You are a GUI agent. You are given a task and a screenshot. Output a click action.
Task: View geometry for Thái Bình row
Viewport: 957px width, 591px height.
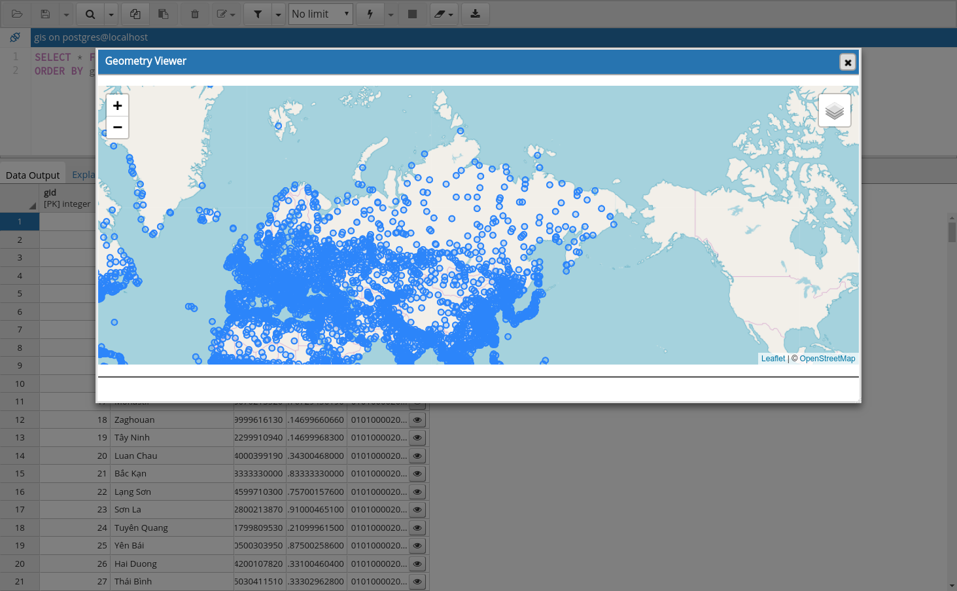pos(417,582)
